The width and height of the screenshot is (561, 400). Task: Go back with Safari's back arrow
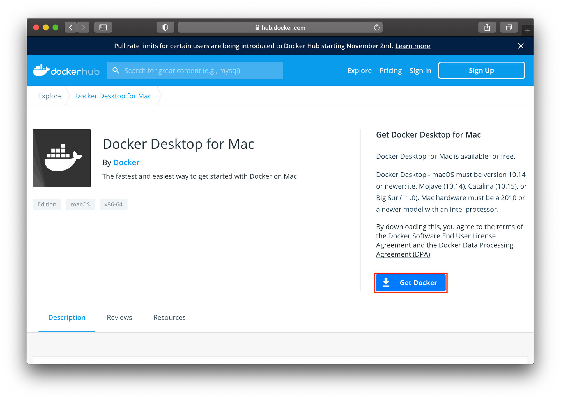pos(71,27)
